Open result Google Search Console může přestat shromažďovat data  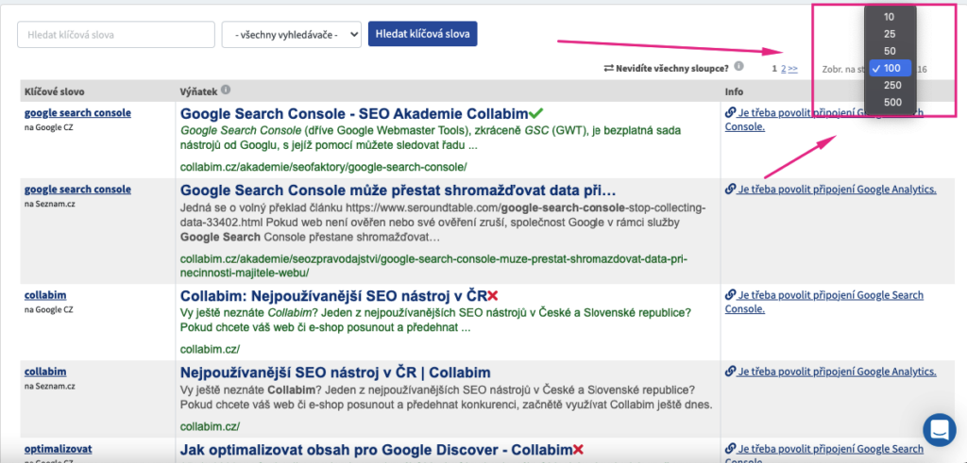(399, 190)
